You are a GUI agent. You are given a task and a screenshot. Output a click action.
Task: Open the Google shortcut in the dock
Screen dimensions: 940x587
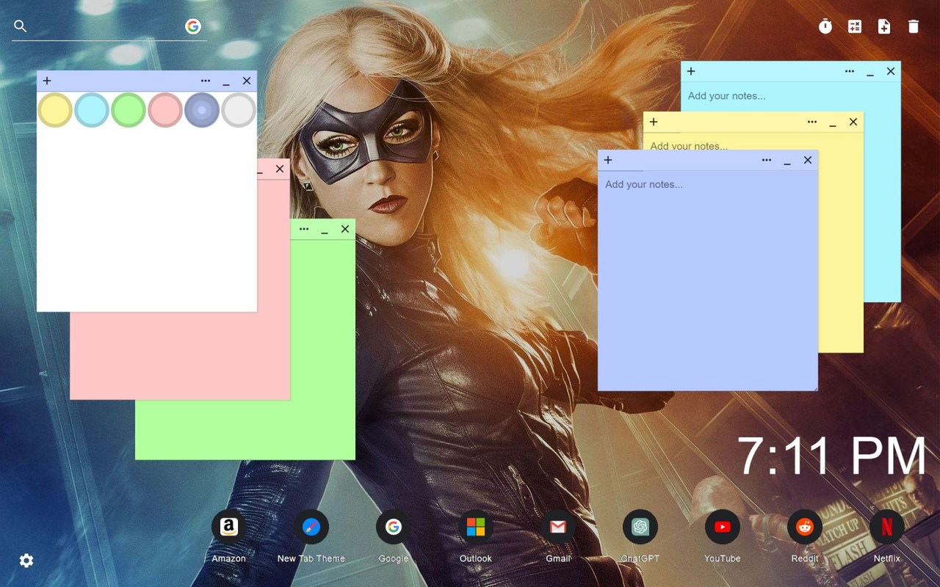click(x=394, y=527)
